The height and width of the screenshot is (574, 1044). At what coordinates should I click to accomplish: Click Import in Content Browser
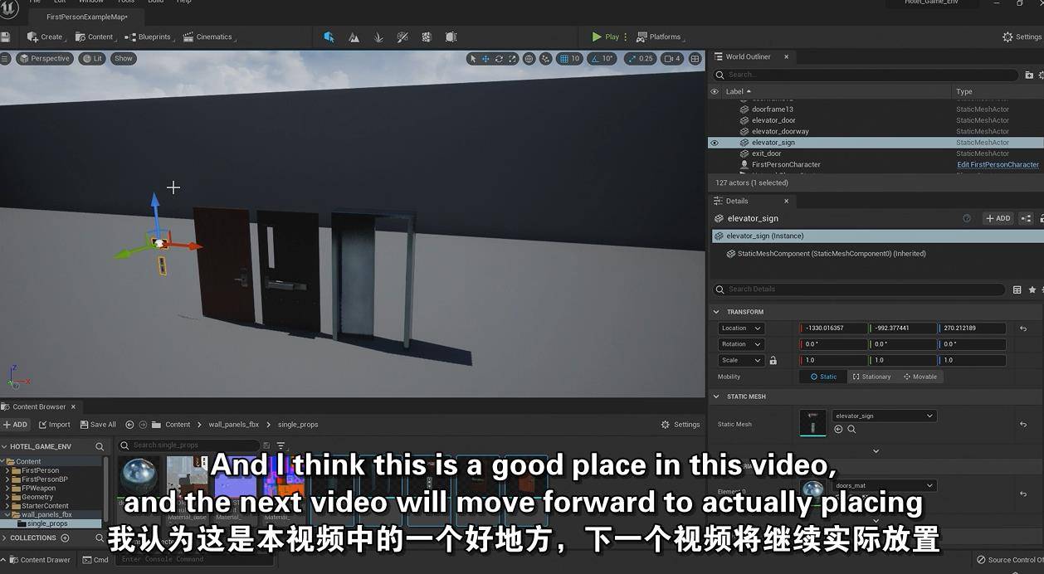(55, 424)
